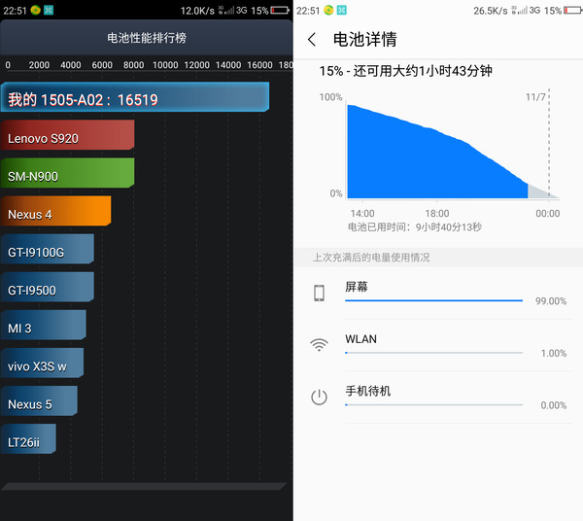The height and width of the screenshot is (521, 583).
Task: Tap the 16000 scale label on the ranking axis
Action: (259, 65)
